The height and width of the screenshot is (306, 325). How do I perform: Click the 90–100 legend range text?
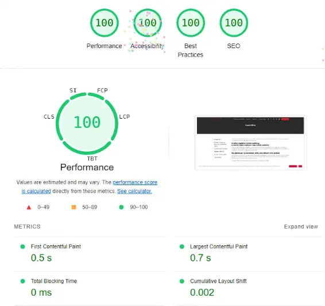[139, 207]
